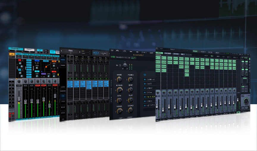Click the sixth channel fader in Channel 1 mixer
257x151 pixels.
(x=49, y=105)
